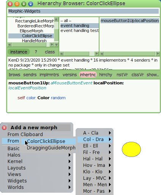Viewport: 161px width, 195px height.
Task: Open A - Cla alphabetical submenu
Action: [x=95, y=133]
